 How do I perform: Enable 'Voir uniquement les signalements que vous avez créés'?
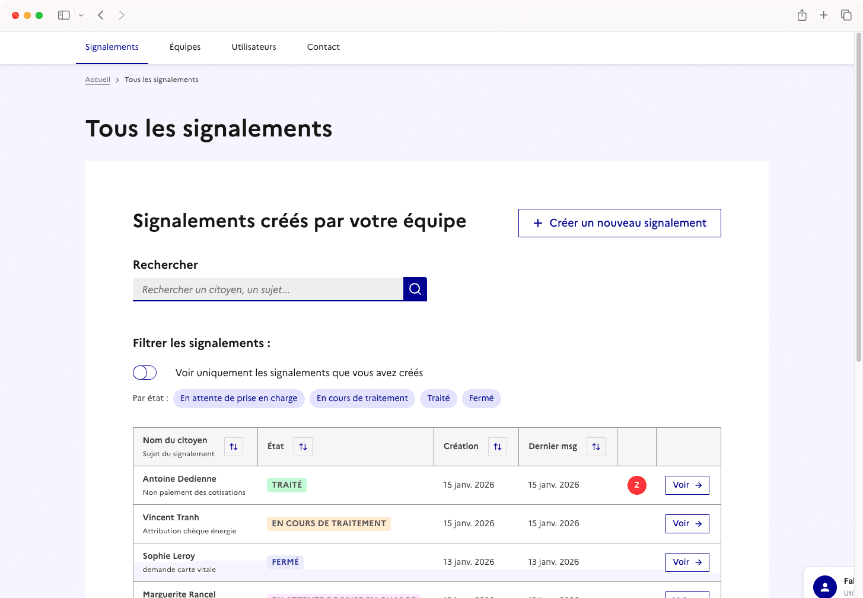(144, 373)
